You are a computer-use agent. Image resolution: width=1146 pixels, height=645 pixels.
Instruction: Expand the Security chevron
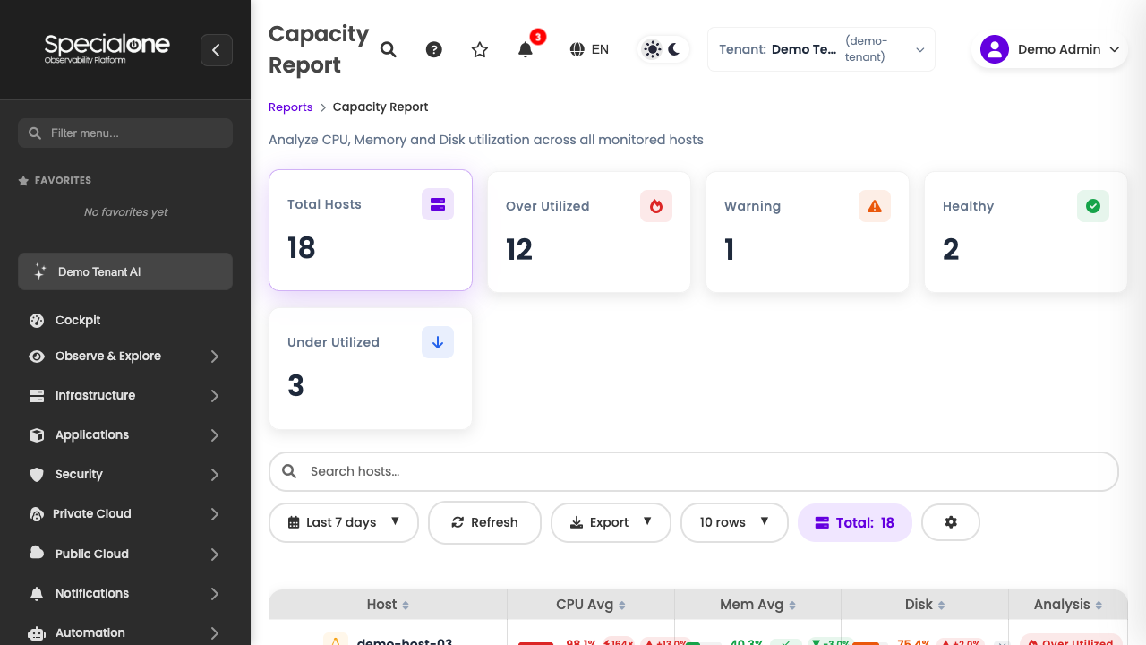coord(215,475)
